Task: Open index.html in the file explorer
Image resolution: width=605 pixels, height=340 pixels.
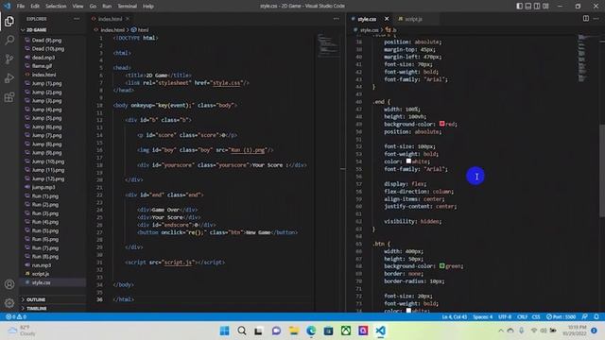Action: (43, 75)
